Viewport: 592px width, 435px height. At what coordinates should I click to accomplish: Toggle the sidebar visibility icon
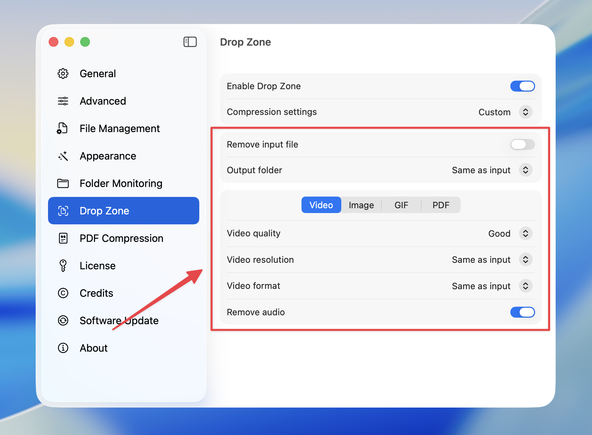click(190, 42)
